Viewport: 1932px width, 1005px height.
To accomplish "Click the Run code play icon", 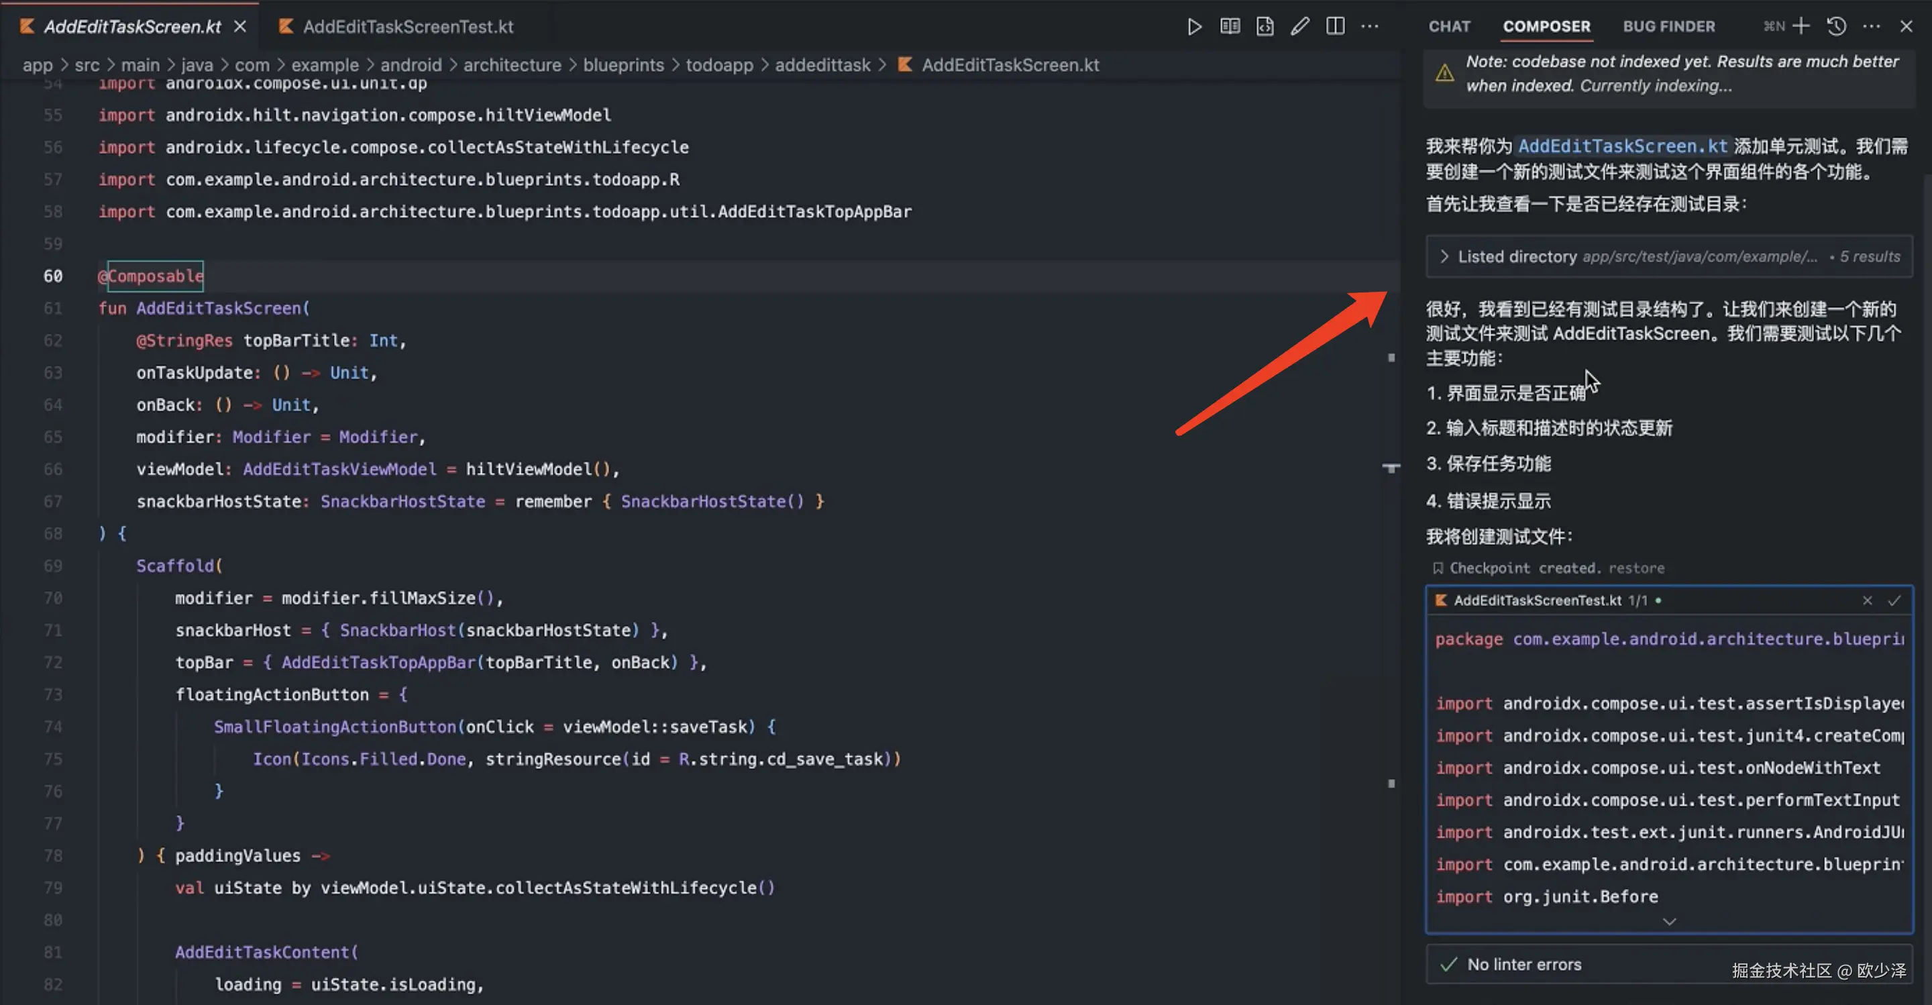I will click(x=1194, y=27).
